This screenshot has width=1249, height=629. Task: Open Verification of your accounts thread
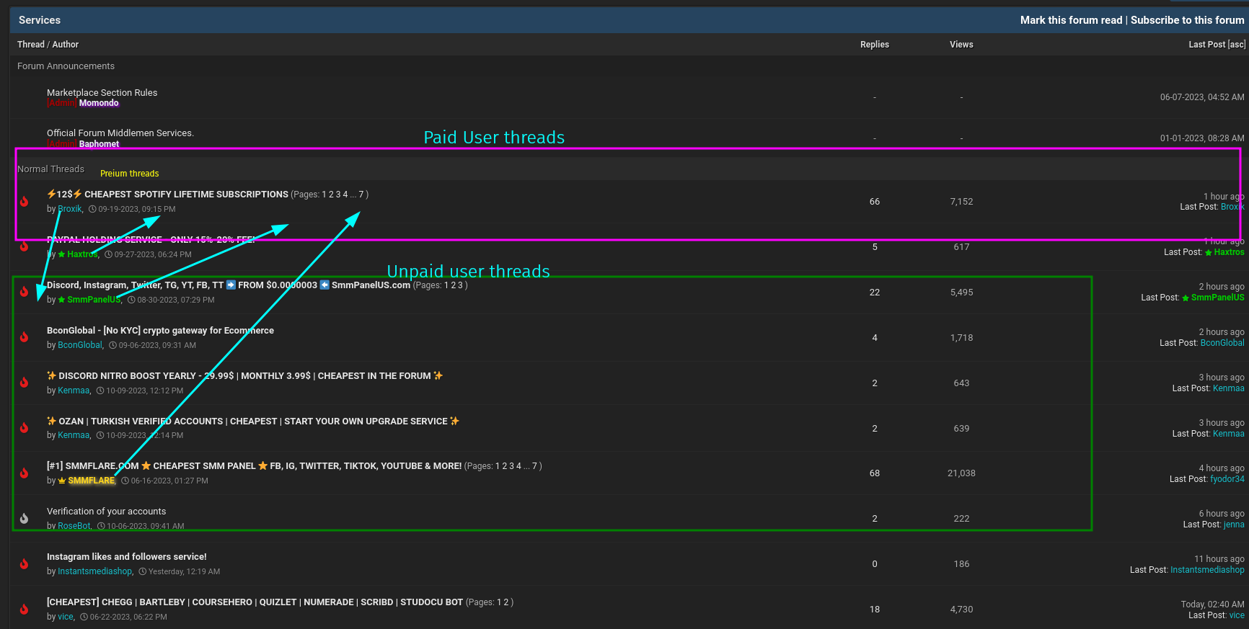106,512
